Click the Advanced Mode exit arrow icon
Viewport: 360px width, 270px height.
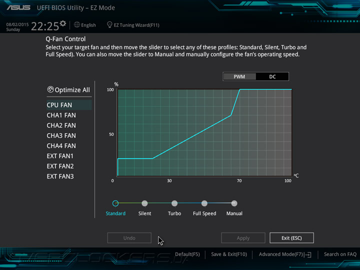pos(308,254)
